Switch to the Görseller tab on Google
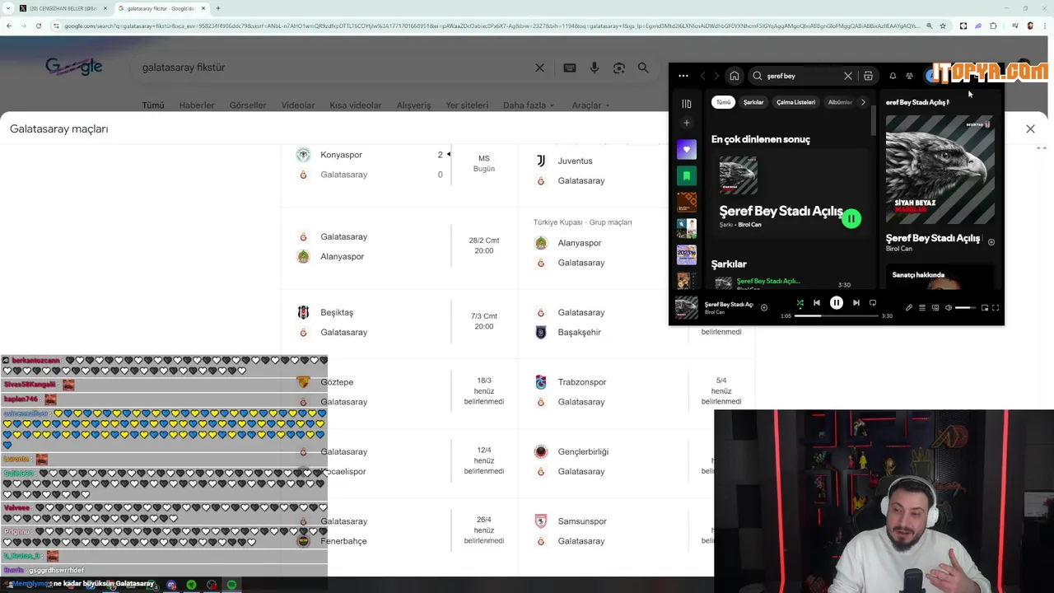Image resolution: width=1054 pixels, height=593 pixels. 248,105
